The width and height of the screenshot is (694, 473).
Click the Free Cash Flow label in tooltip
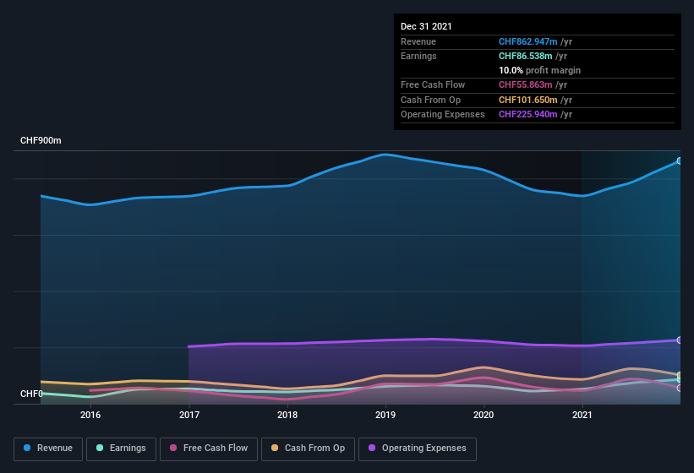coord(433,84)
